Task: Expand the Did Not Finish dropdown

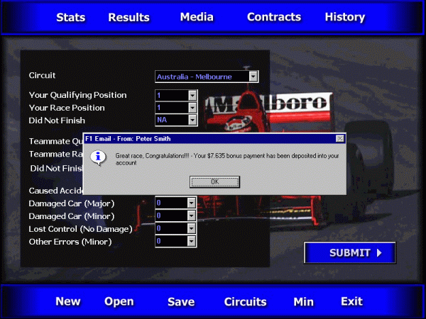Action: pyautogui.click(x=191, y=120)
